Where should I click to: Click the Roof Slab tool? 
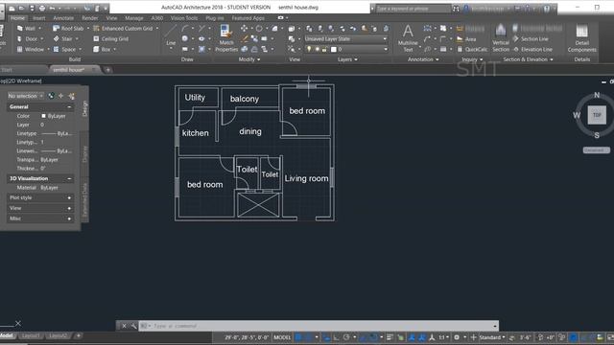68,28
